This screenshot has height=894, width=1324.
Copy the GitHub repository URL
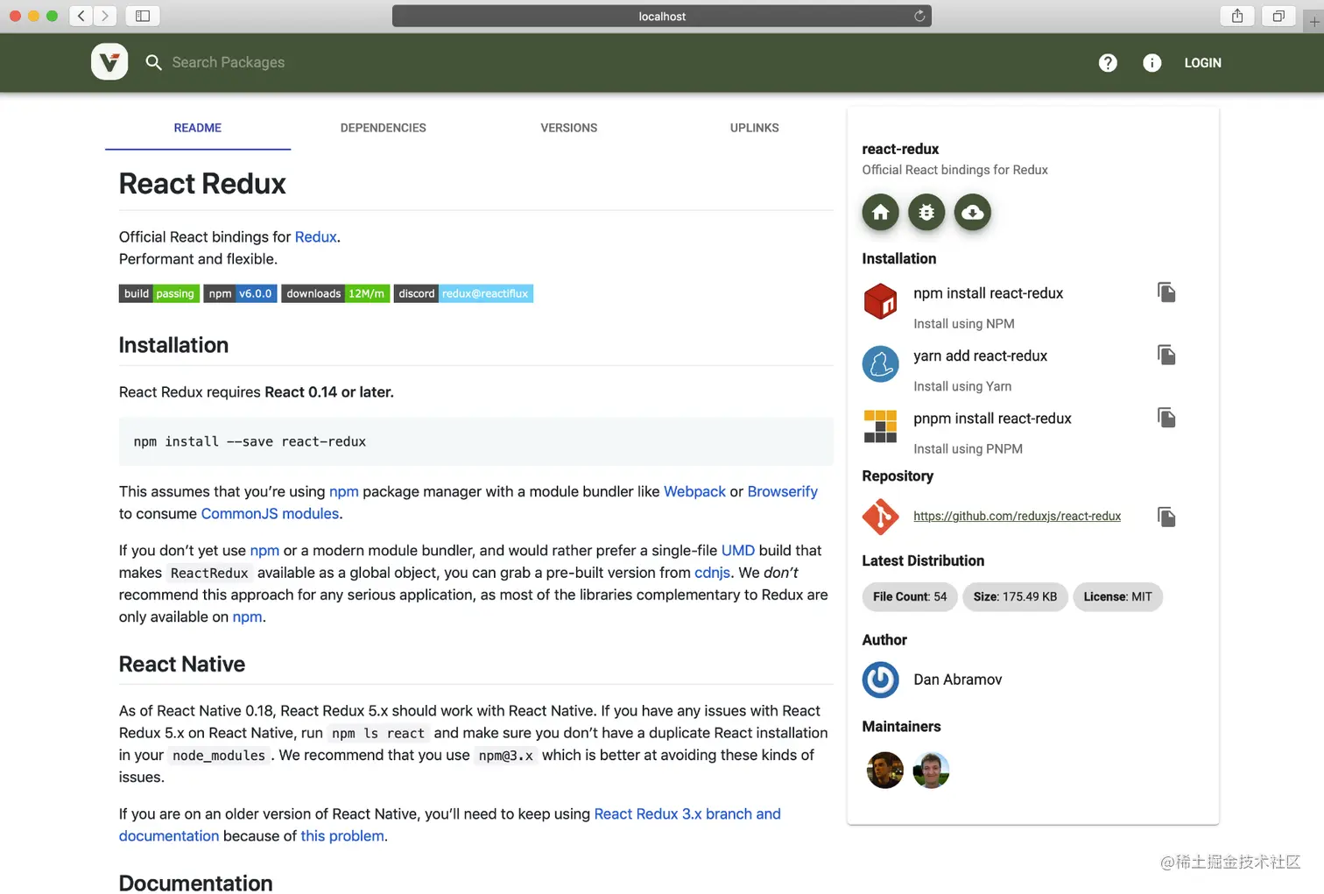(1166, 517)
